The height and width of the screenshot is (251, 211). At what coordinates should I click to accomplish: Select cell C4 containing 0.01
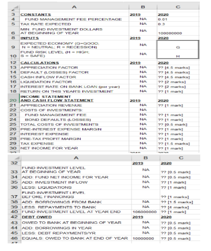pos(178,19)
